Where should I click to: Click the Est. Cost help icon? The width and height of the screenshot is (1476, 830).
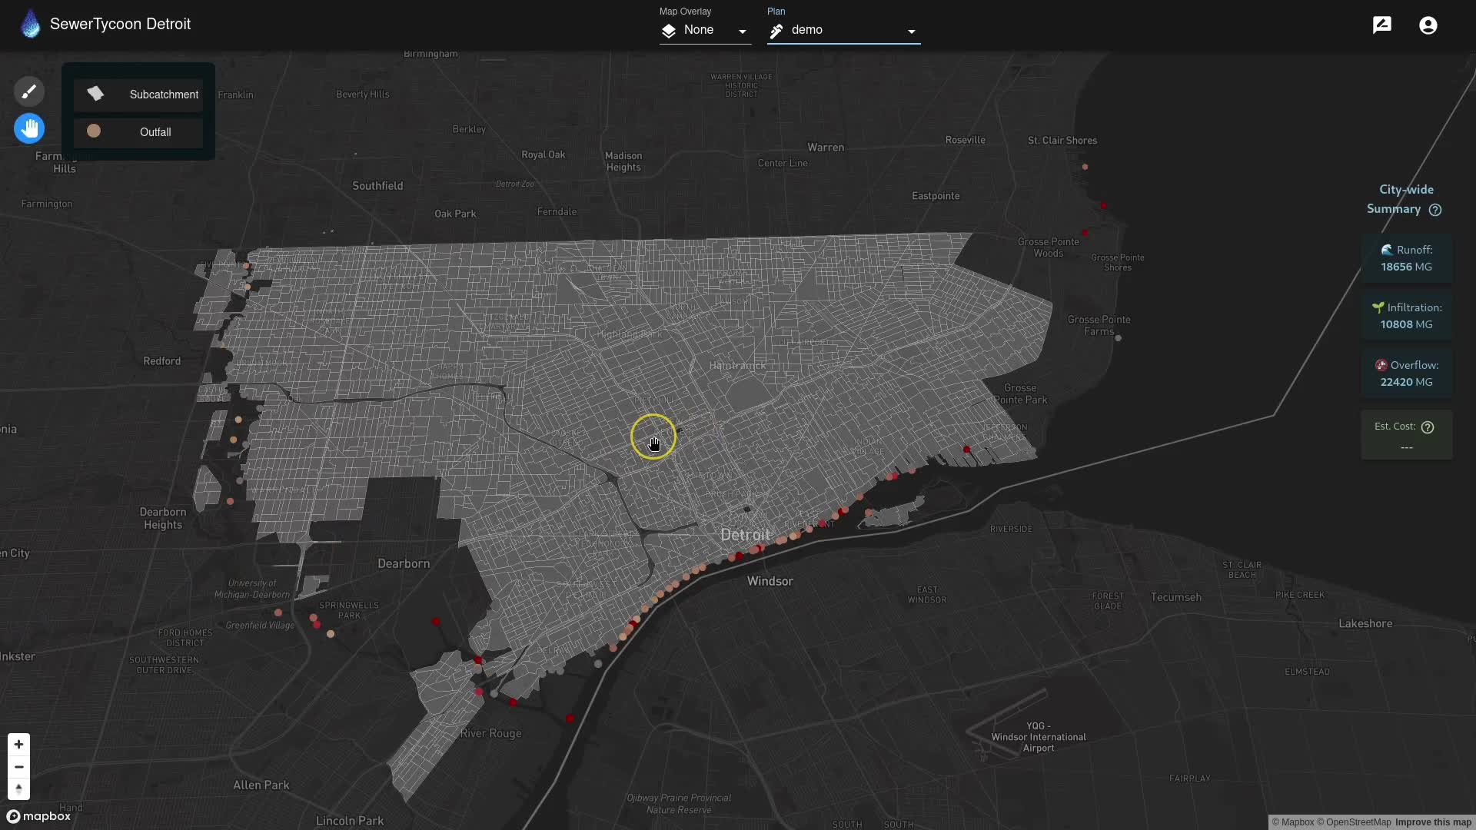(x=1428, y=427)
